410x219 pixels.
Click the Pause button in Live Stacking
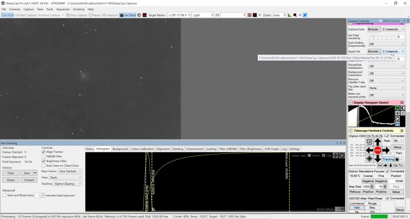coord(11,180)
